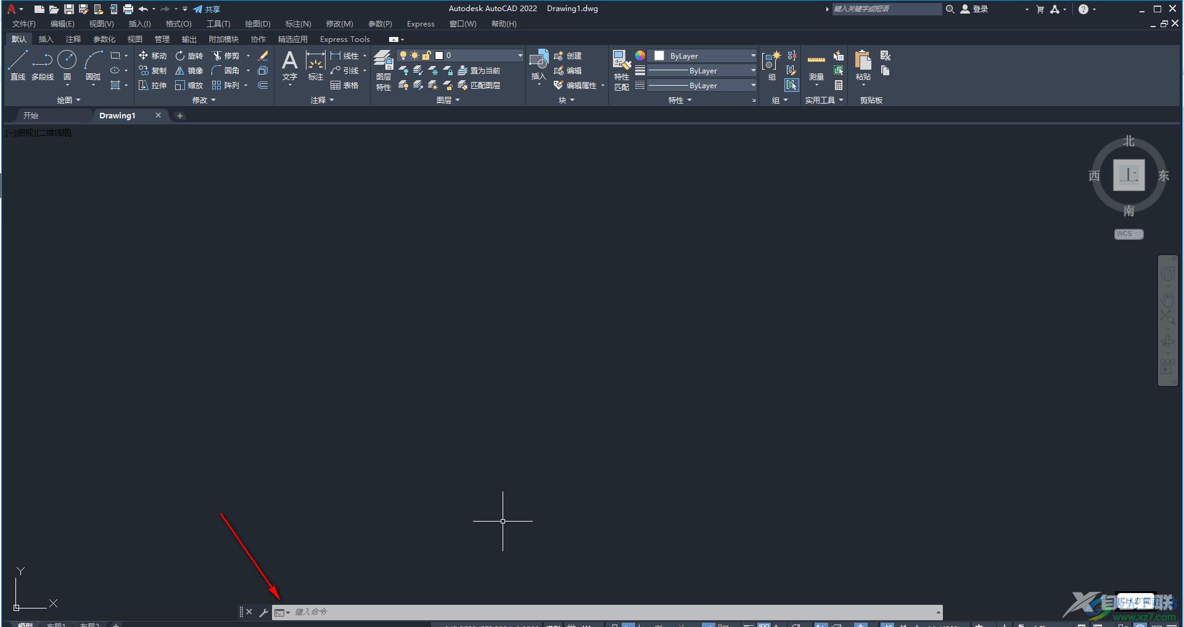Click the new drawing tab plus button
Screen dimensions: 1184x627
tap(180, 115)
